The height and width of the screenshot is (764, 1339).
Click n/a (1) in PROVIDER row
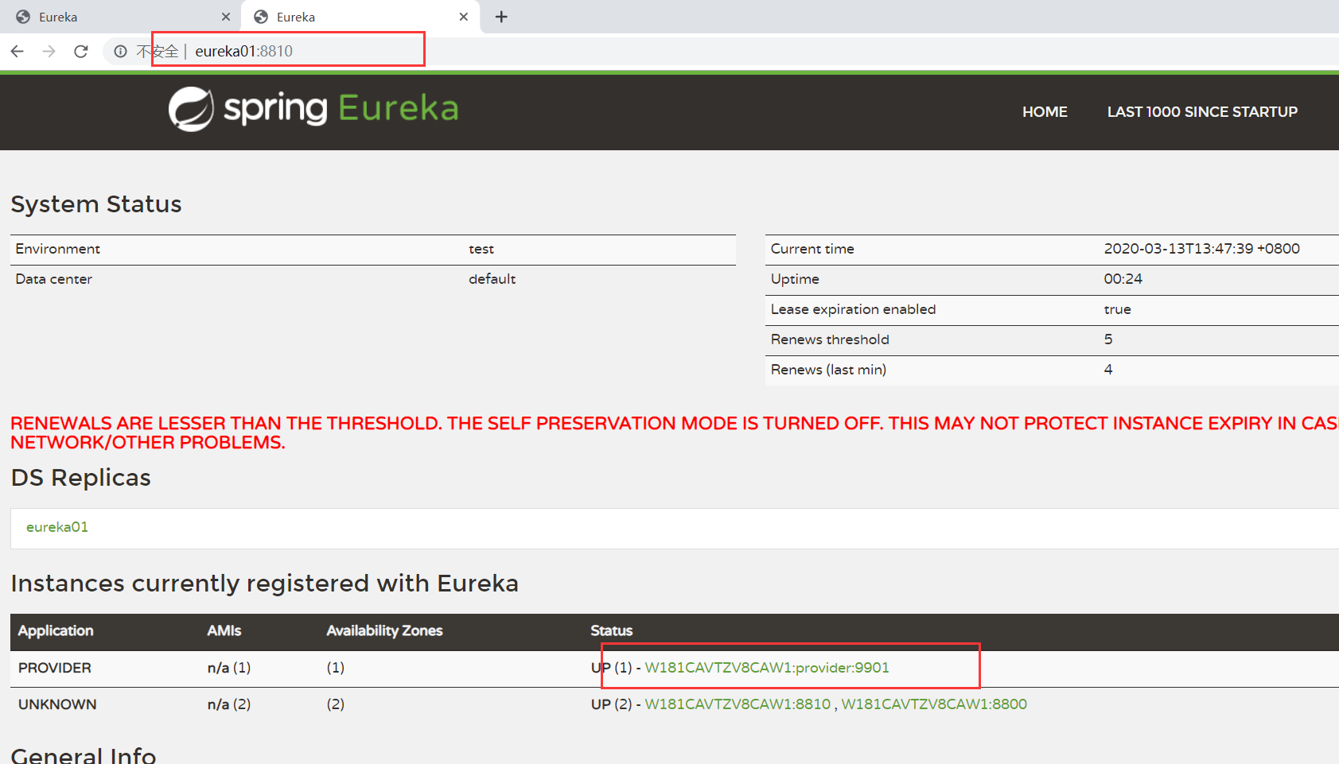click(x=229, y=668)
